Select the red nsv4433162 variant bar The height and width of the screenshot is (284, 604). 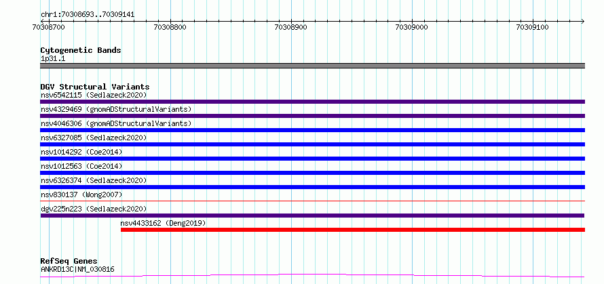tap(353, 230)
